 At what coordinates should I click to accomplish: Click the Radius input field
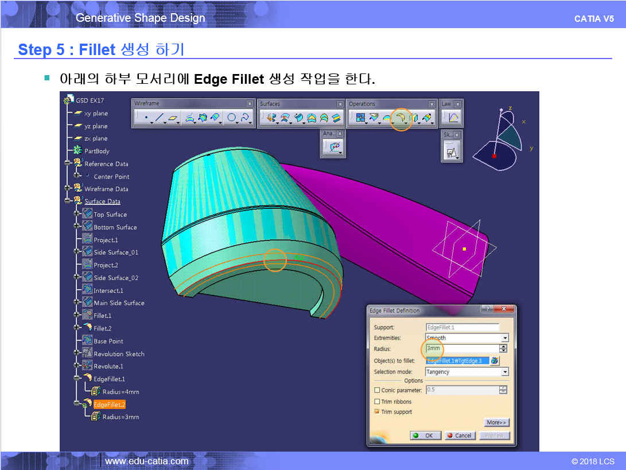[462, 348]
